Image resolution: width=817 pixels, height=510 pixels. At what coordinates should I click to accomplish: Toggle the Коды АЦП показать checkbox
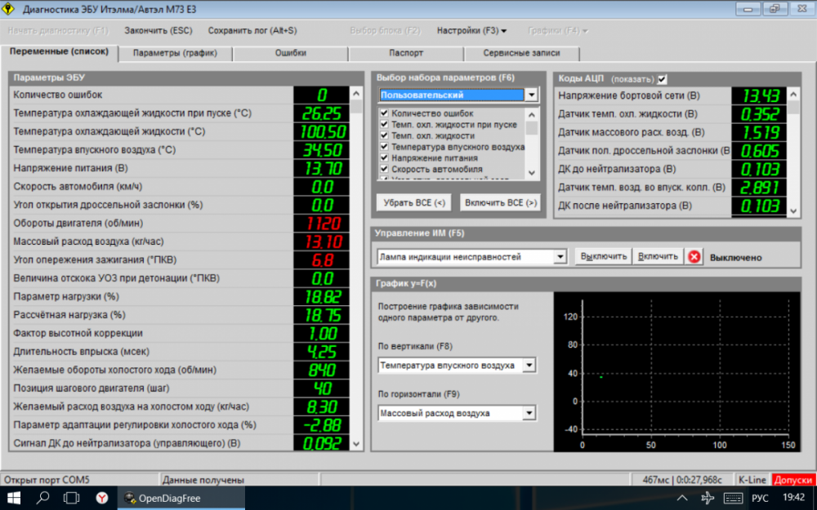click(x=663, y=79)
